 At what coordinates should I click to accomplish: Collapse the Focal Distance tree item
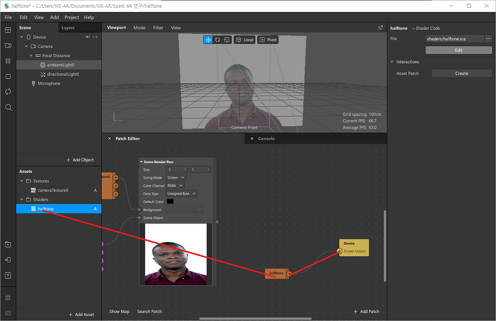click(x=31, y=56)
